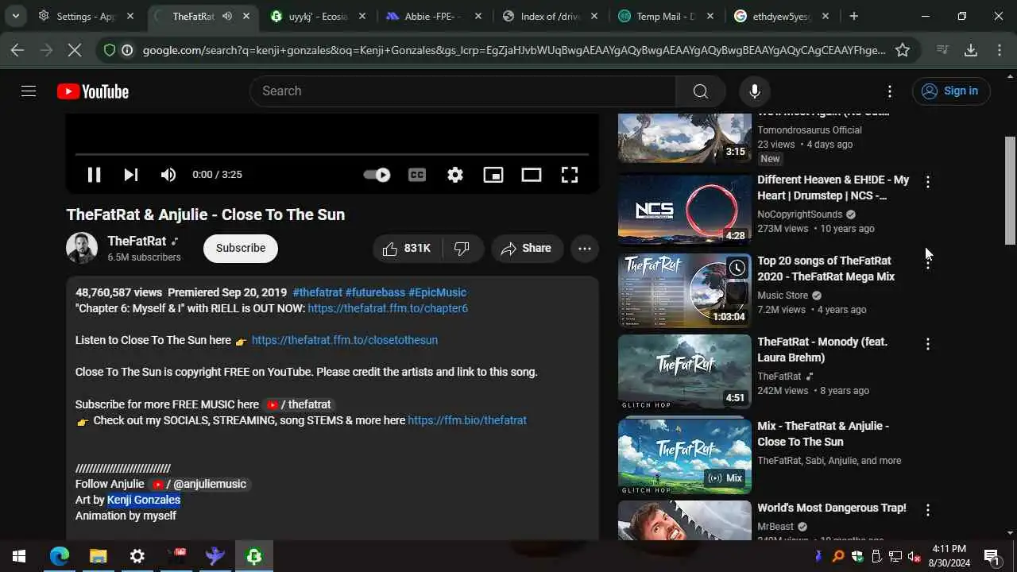
Task: Enable miniplayer mode
Action: pos(493,175)
